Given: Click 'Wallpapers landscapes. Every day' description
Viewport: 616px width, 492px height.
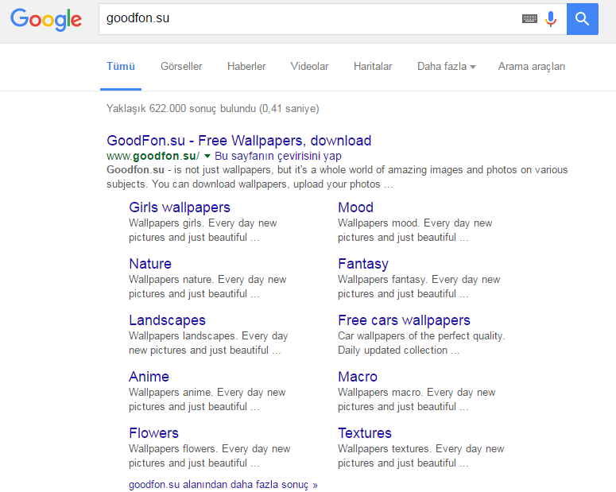Looking at the screenshot, I should tap(208, 343).
